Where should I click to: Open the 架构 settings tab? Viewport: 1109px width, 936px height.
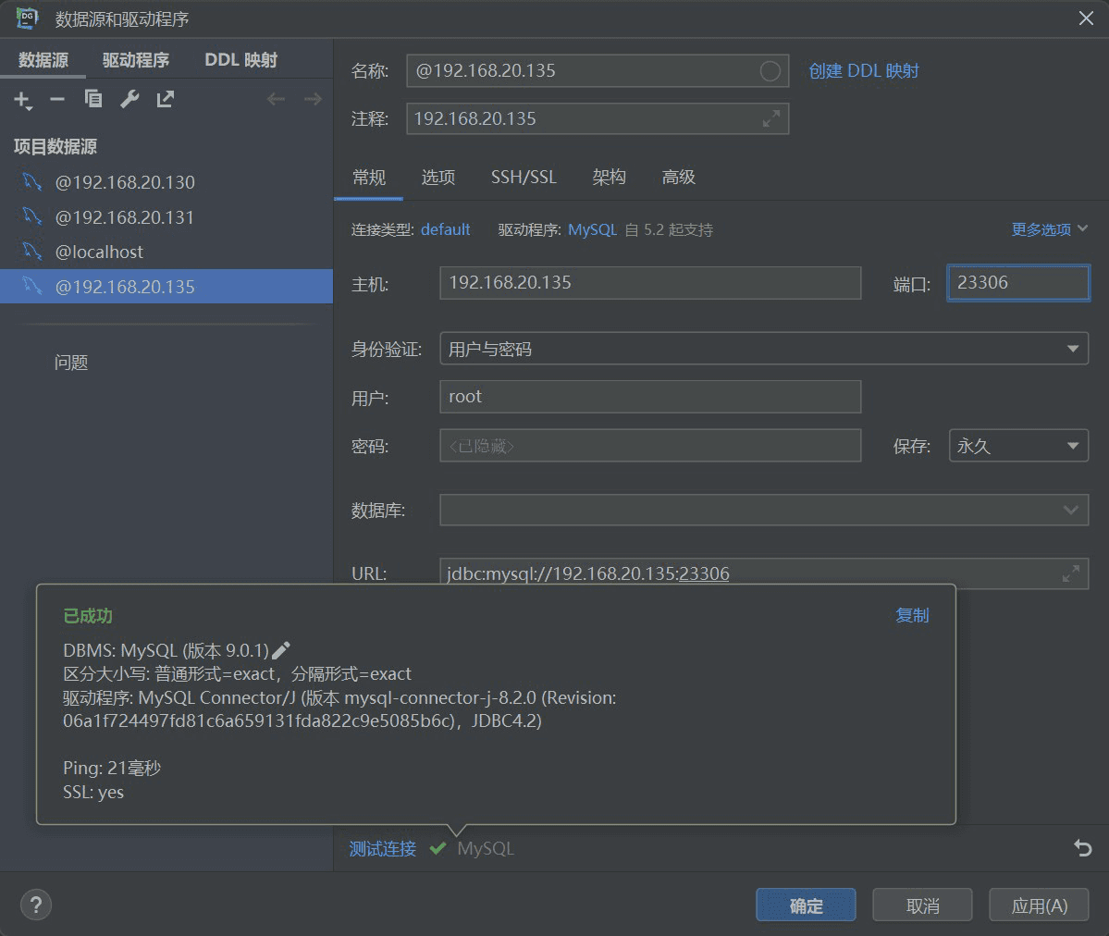click(609, 177)
